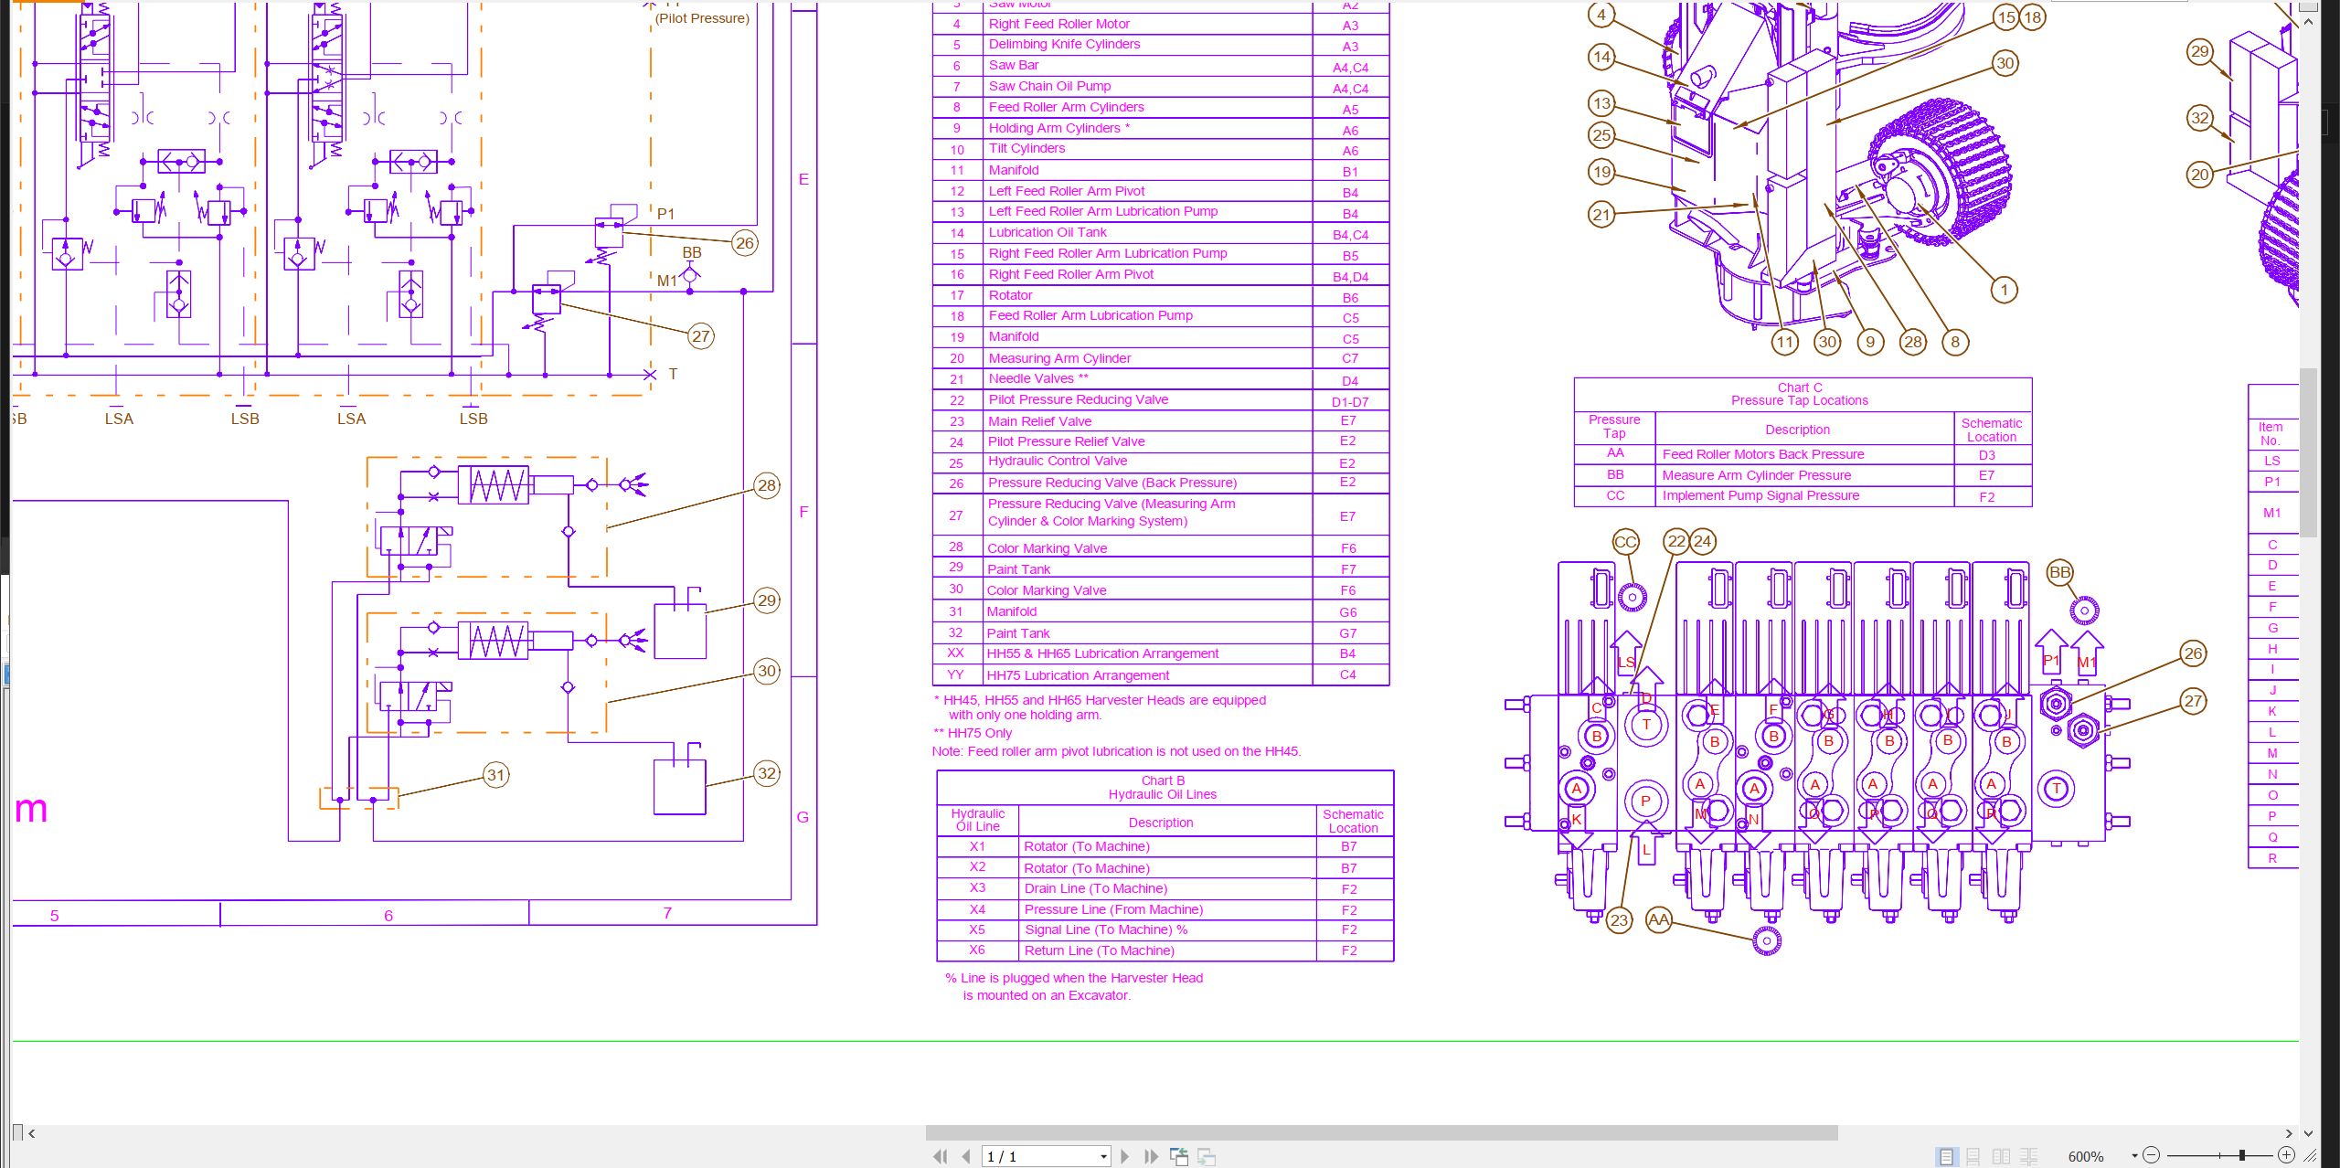Click 'Holding Arm Cylinders *' entry
This screenshot has height=1168, width=2340.
(1058, 128)
